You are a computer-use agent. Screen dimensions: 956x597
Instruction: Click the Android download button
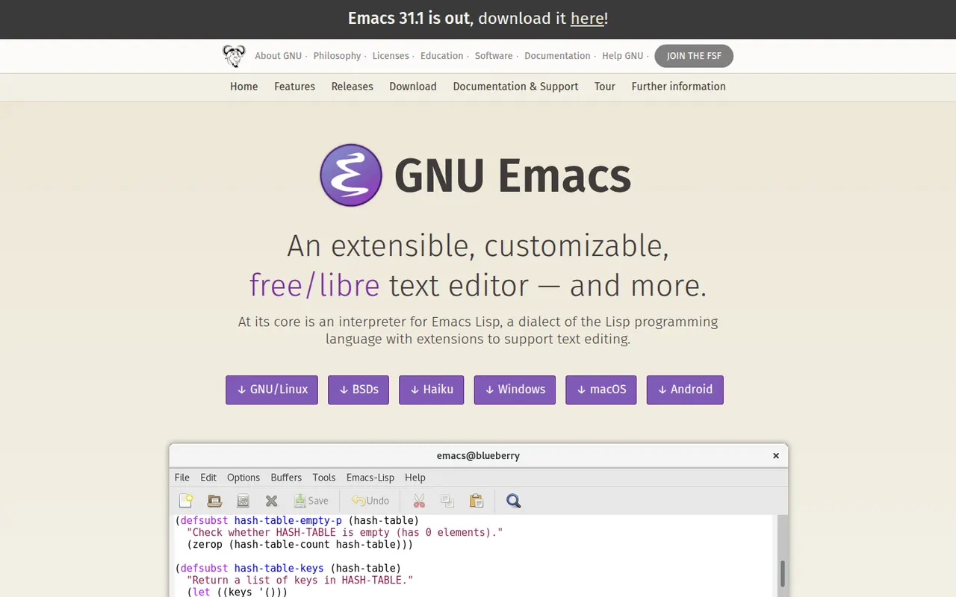click(x=685, y=390)
